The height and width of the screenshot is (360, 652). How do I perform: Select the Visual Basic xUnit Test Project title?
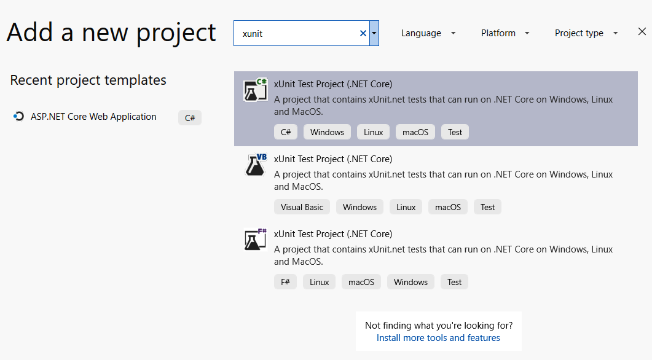(333, 159)
